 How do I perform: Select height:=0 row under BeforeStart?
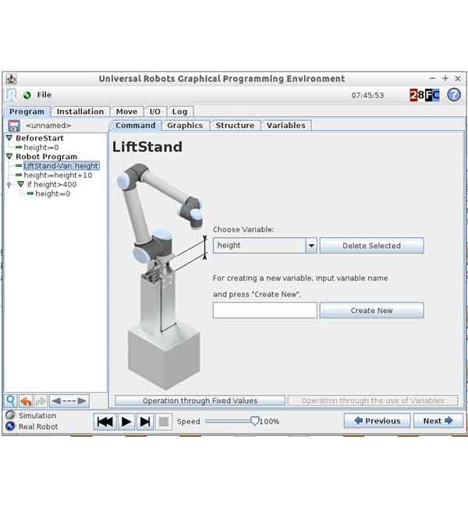tap(41, 147)
